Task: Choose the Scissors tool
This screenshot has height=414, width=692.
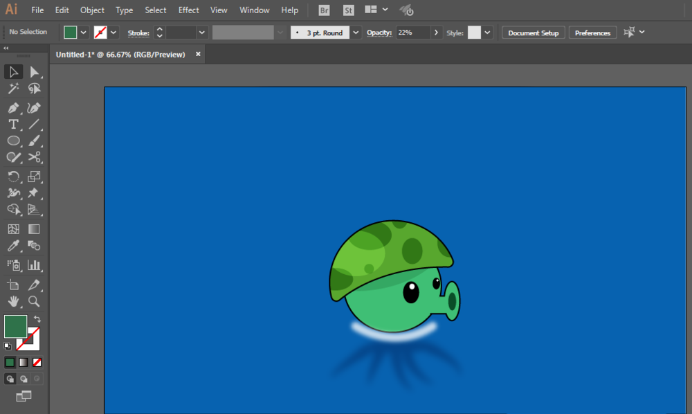Action: point(34,157)
